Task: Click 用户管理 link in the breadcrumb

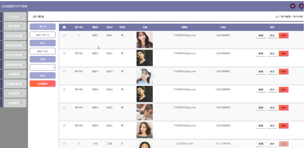Action: [285, 17]
